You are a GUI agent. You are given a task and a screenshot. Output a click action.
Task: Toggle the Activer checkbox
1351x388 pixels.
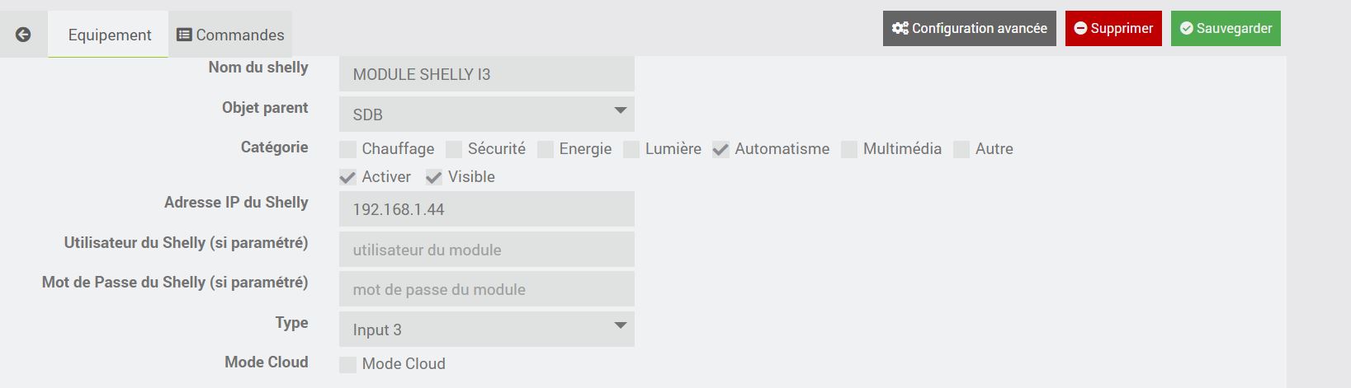[x=348, y=177]
